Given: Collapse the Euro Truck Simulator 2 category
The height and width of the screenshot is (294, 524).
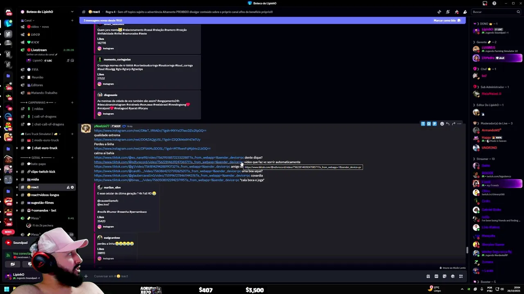Looking at the screenshot, I should [40, 134].
